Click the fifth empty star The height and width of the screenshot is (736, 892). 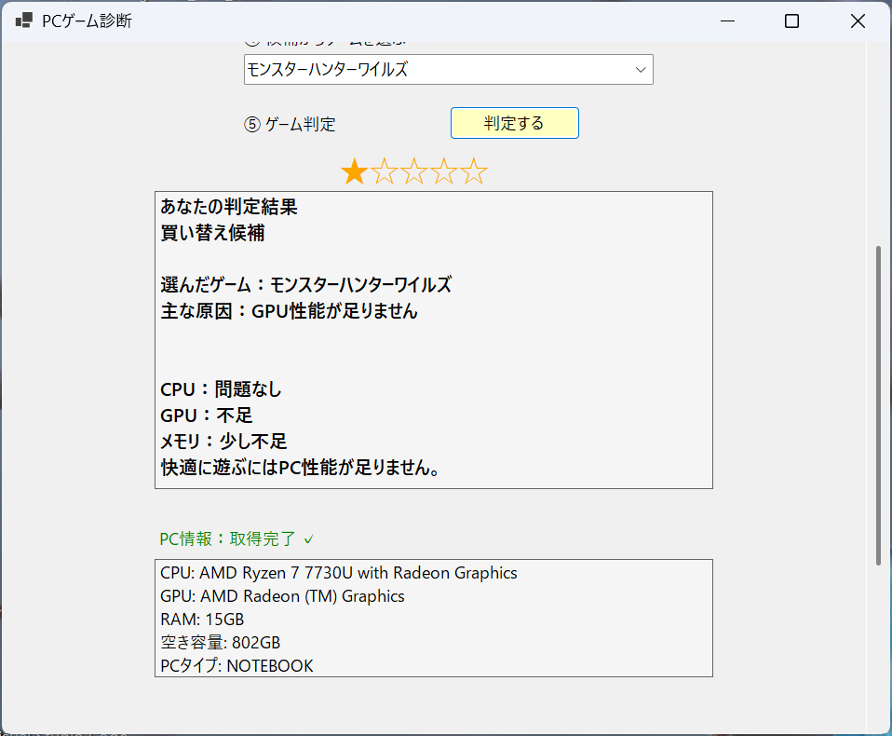pyautogui.click(x=474, y=171)
